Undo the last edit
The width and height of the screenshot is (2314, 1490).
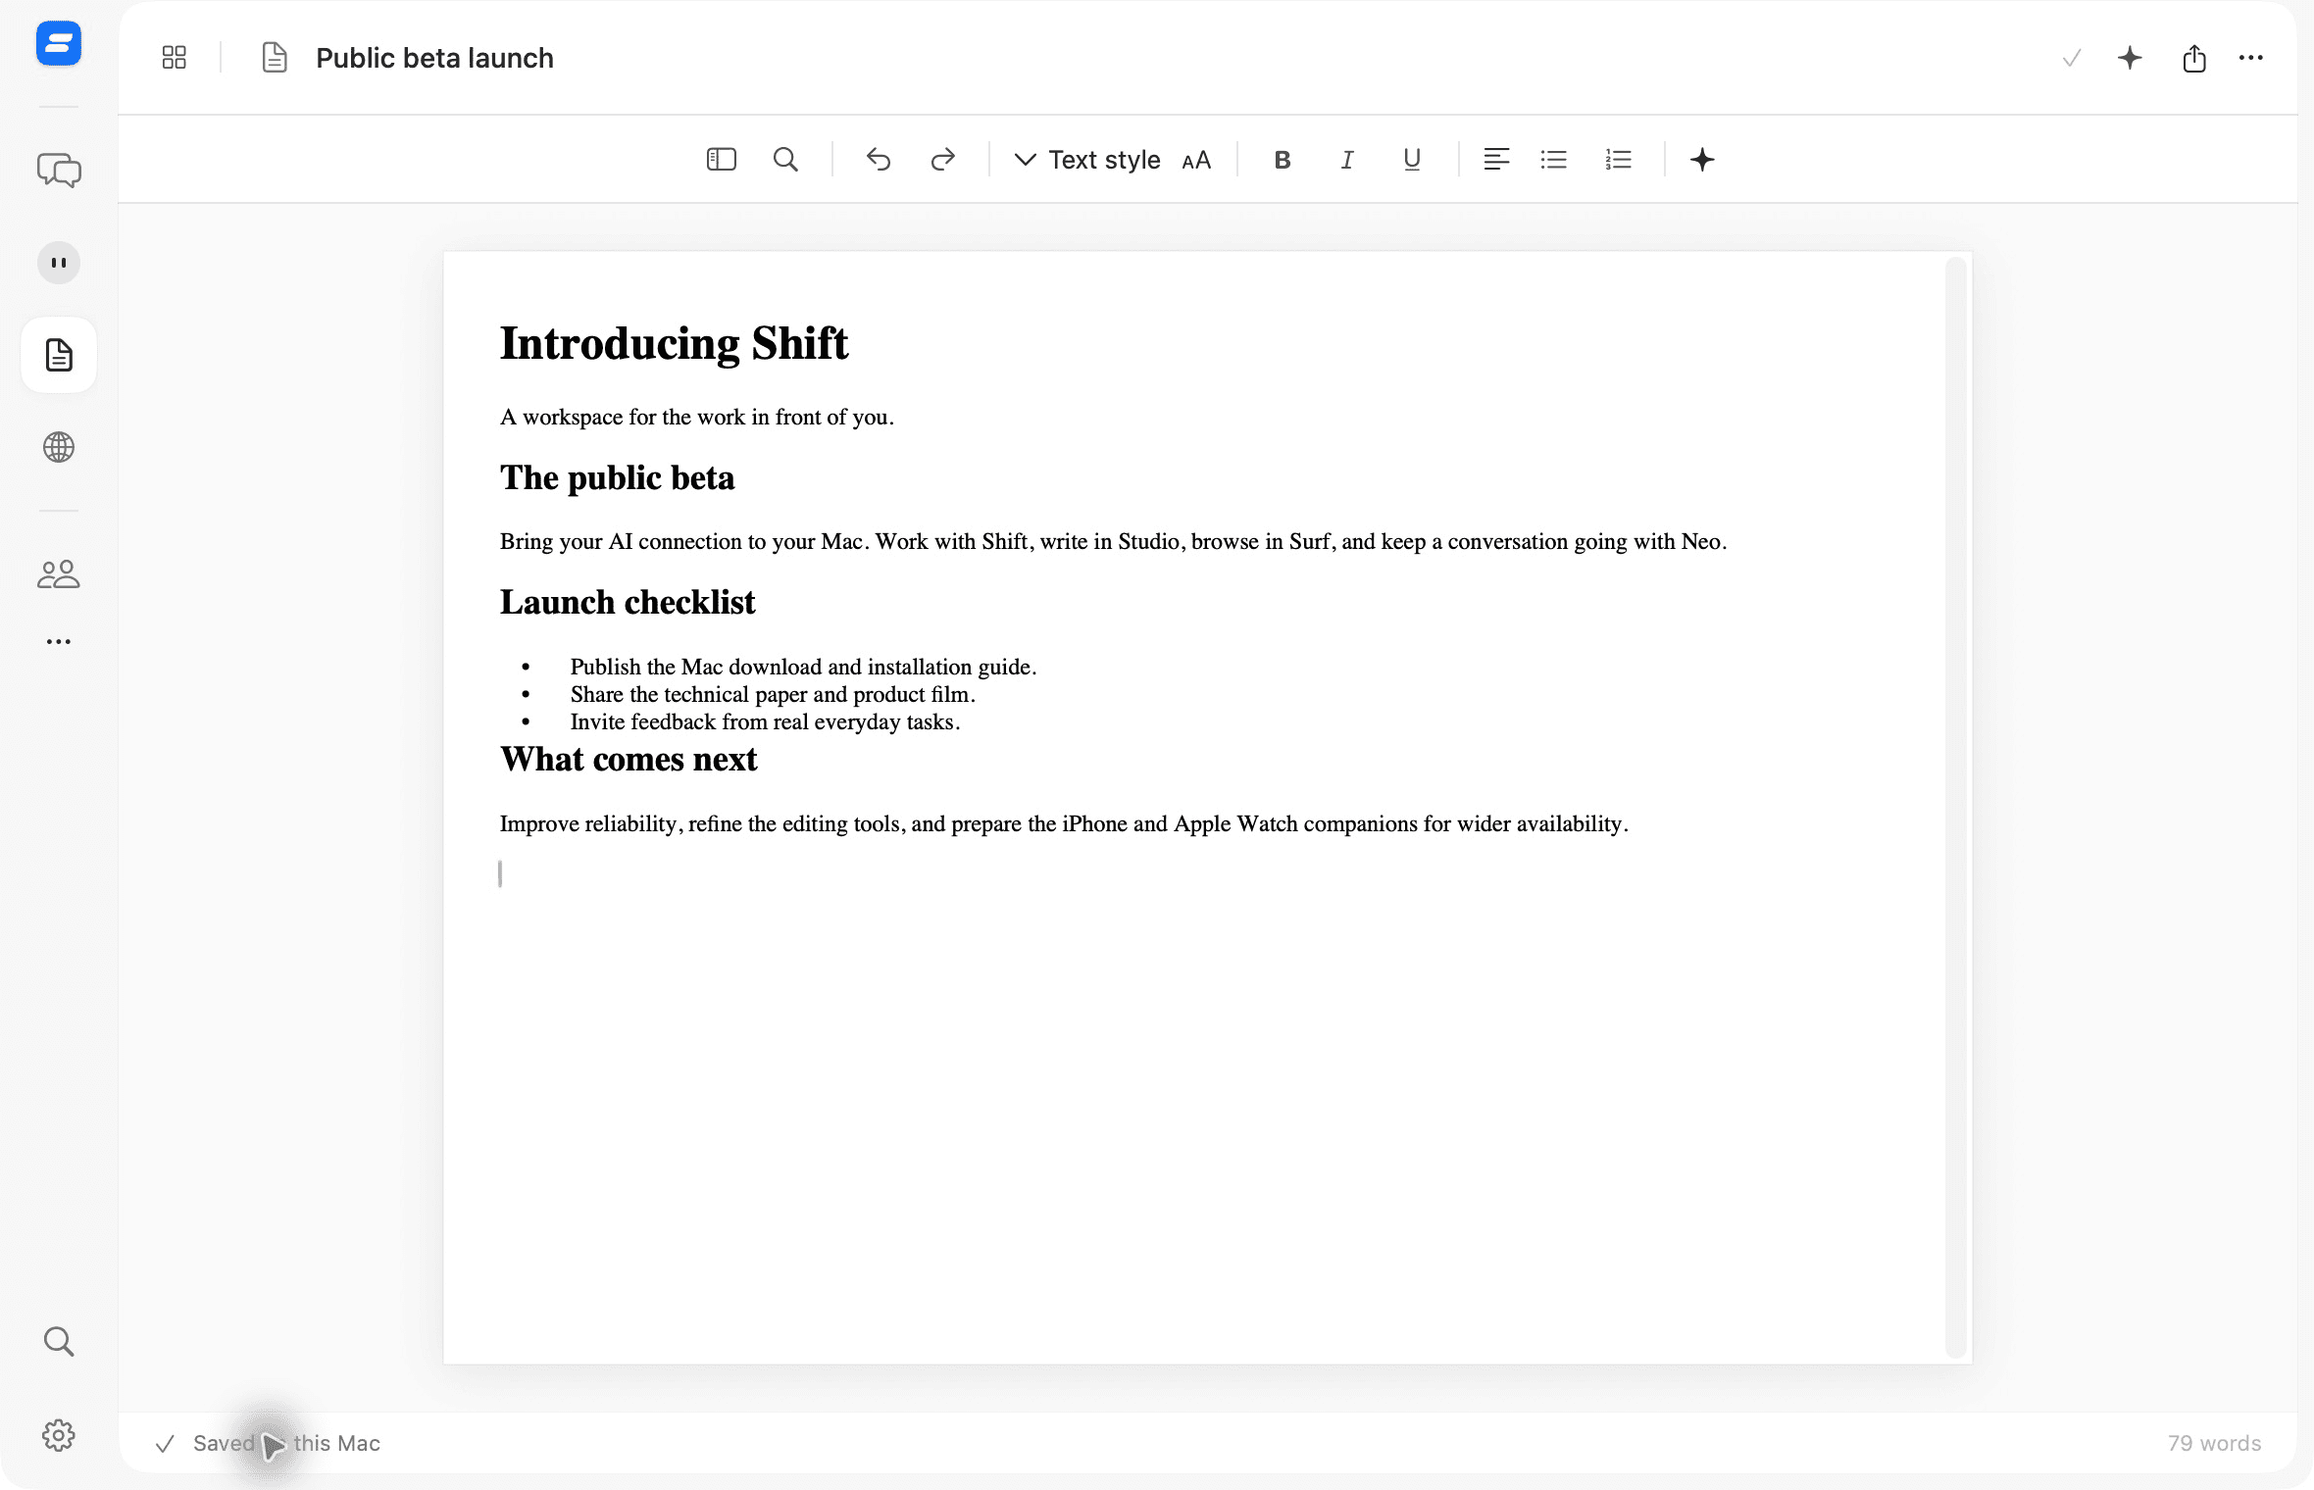pos(879,159)
